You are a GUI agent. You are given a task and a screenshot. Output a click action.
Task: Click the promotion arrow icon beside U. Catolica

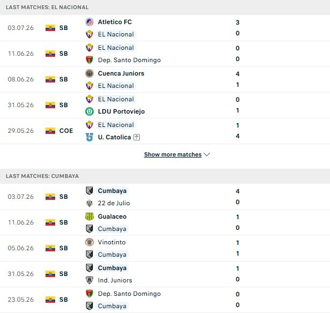pyautogui.click(x=137, y=137)
